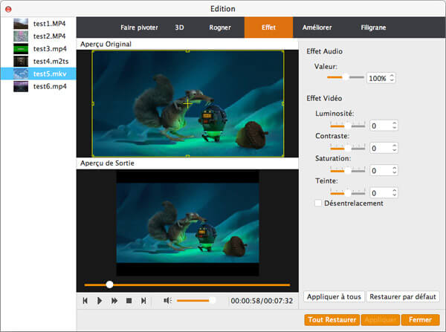Click the Luminosité value stepper arrows

(x=395, y=126)
